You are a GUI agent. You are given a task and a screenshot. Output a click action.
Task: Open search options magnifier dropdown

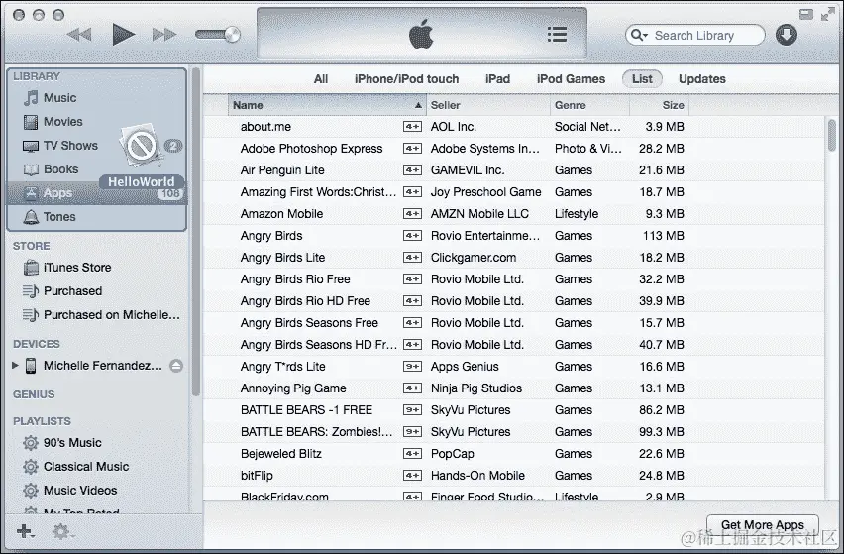(x=639, y=35)
